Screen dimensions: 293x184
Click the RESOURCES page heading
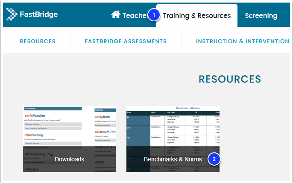pyautogui.click(x=230, y=79)
